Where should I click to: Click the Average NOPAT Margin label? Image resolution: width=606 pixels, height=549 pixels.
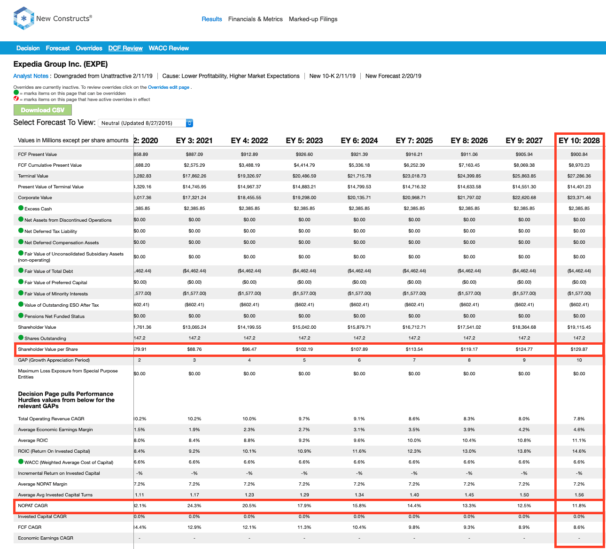(43, 484)
